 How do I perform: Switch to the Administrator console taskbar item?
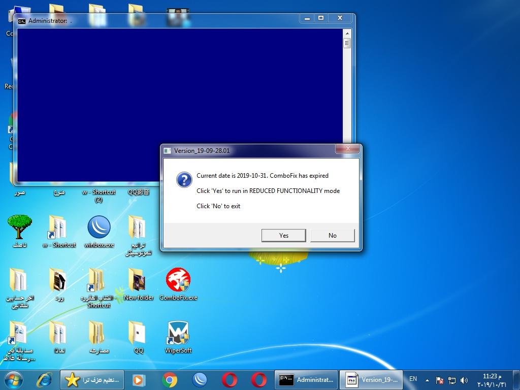306,380
